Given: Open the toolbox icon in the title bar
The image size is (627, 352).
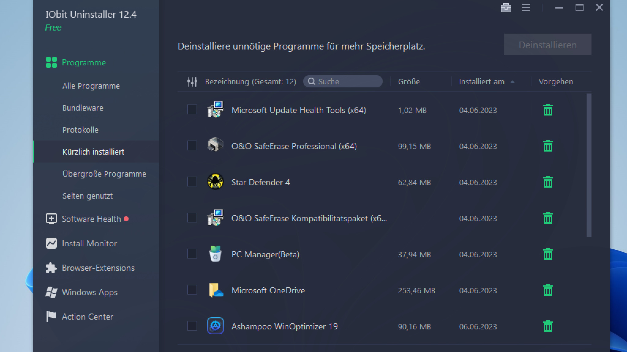Looking at the screenshot, I should coord(506,8).
